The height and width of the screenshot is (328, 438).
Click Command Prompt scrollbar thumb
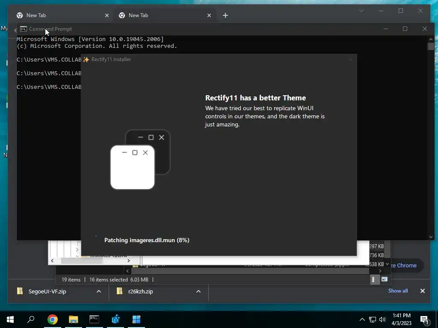click(431, 46)
